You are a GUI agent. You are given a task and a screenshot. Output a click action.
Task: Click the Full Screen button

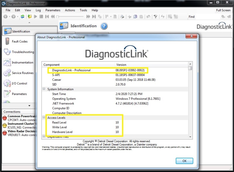tap(223, 10)
